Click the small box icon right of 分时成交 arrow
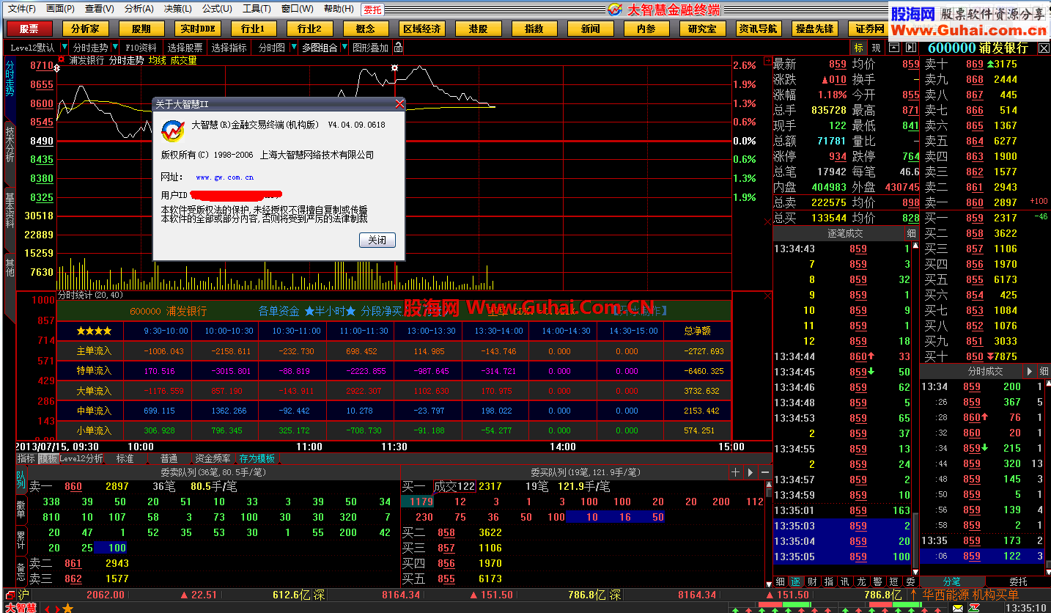This screenshot has width=1051, height=613. [x=1044, y=372]
